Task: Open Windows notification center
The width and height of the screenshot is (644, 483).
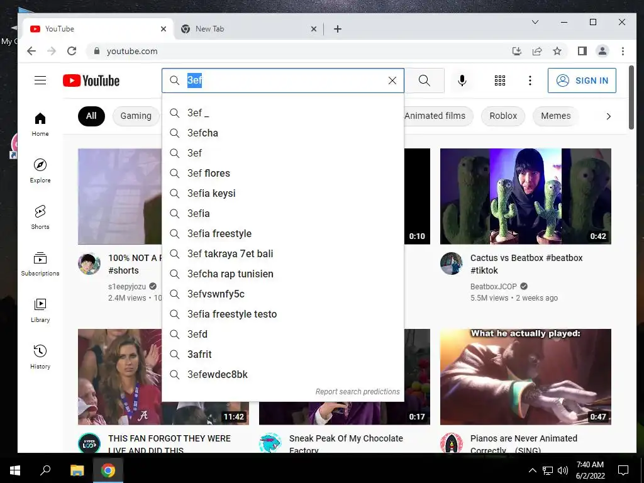Action: pyautogui.click(x=623, y=470)
